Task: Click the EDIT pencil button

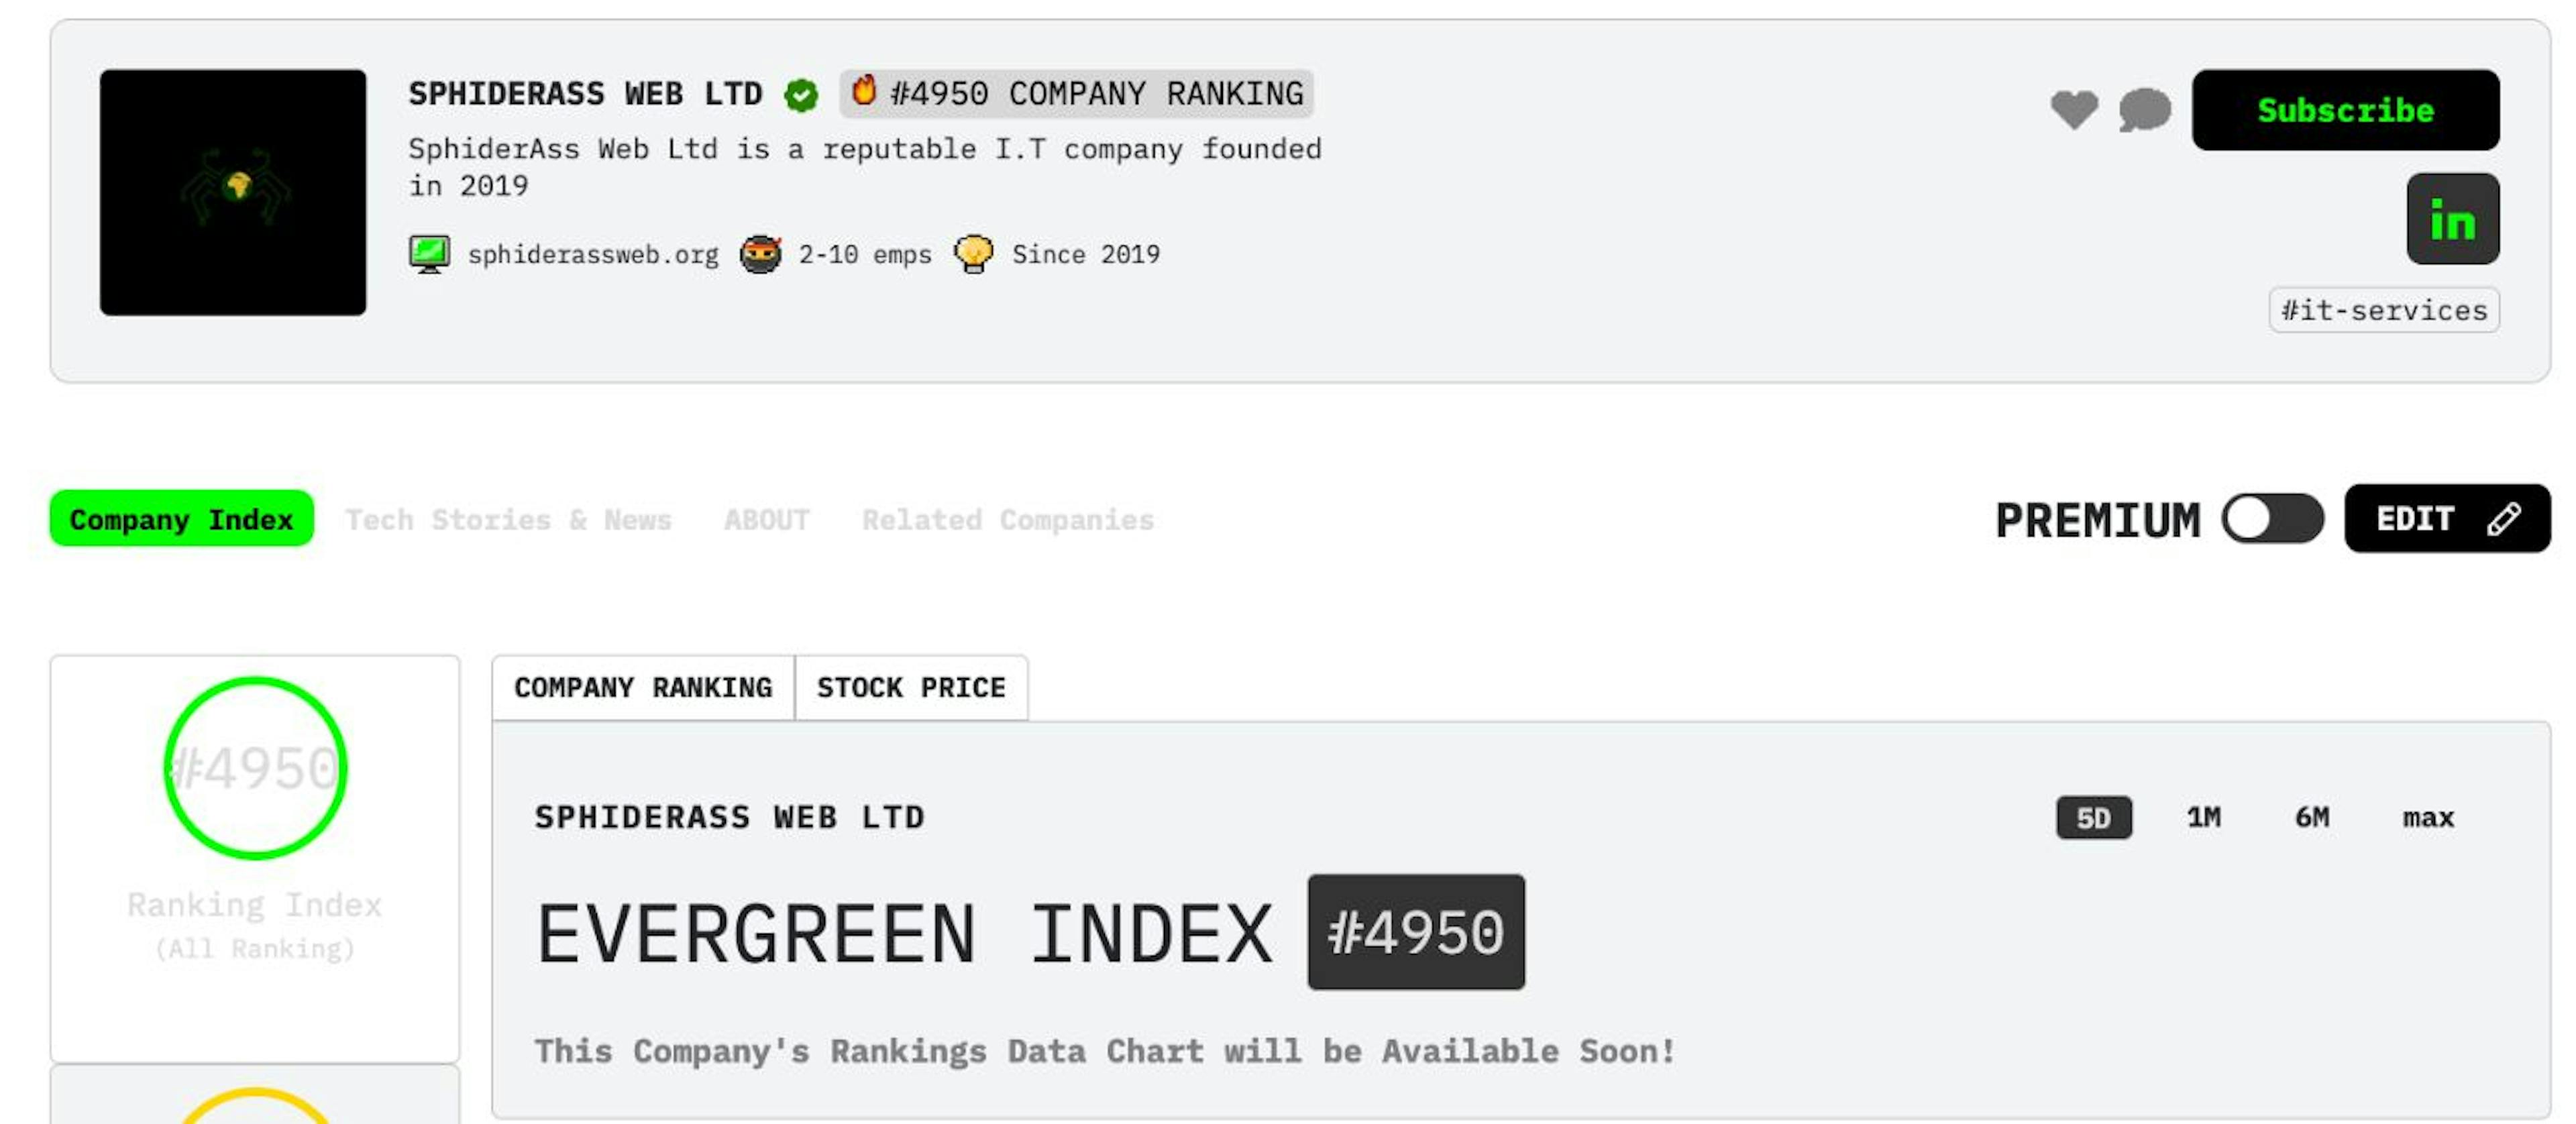Action: (2446, 519)
